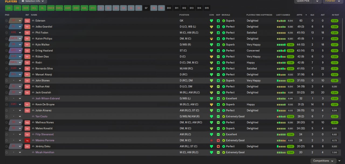Click Joško Gvardiol's match sharpness icon
The width and height of the screenshot is (345, 164).
(x=218, y=27)
